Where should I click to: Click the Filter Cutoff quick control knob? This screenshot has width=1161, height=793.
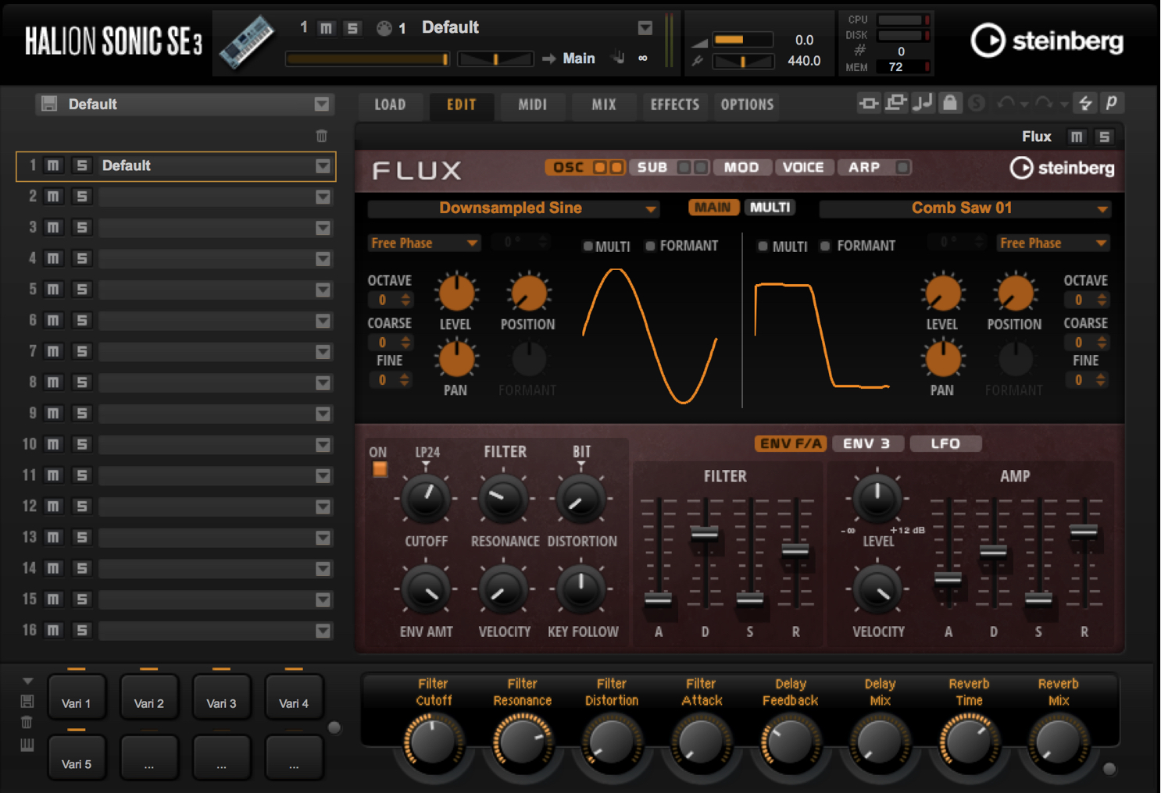pyautogui.click(x=433, y=741)
